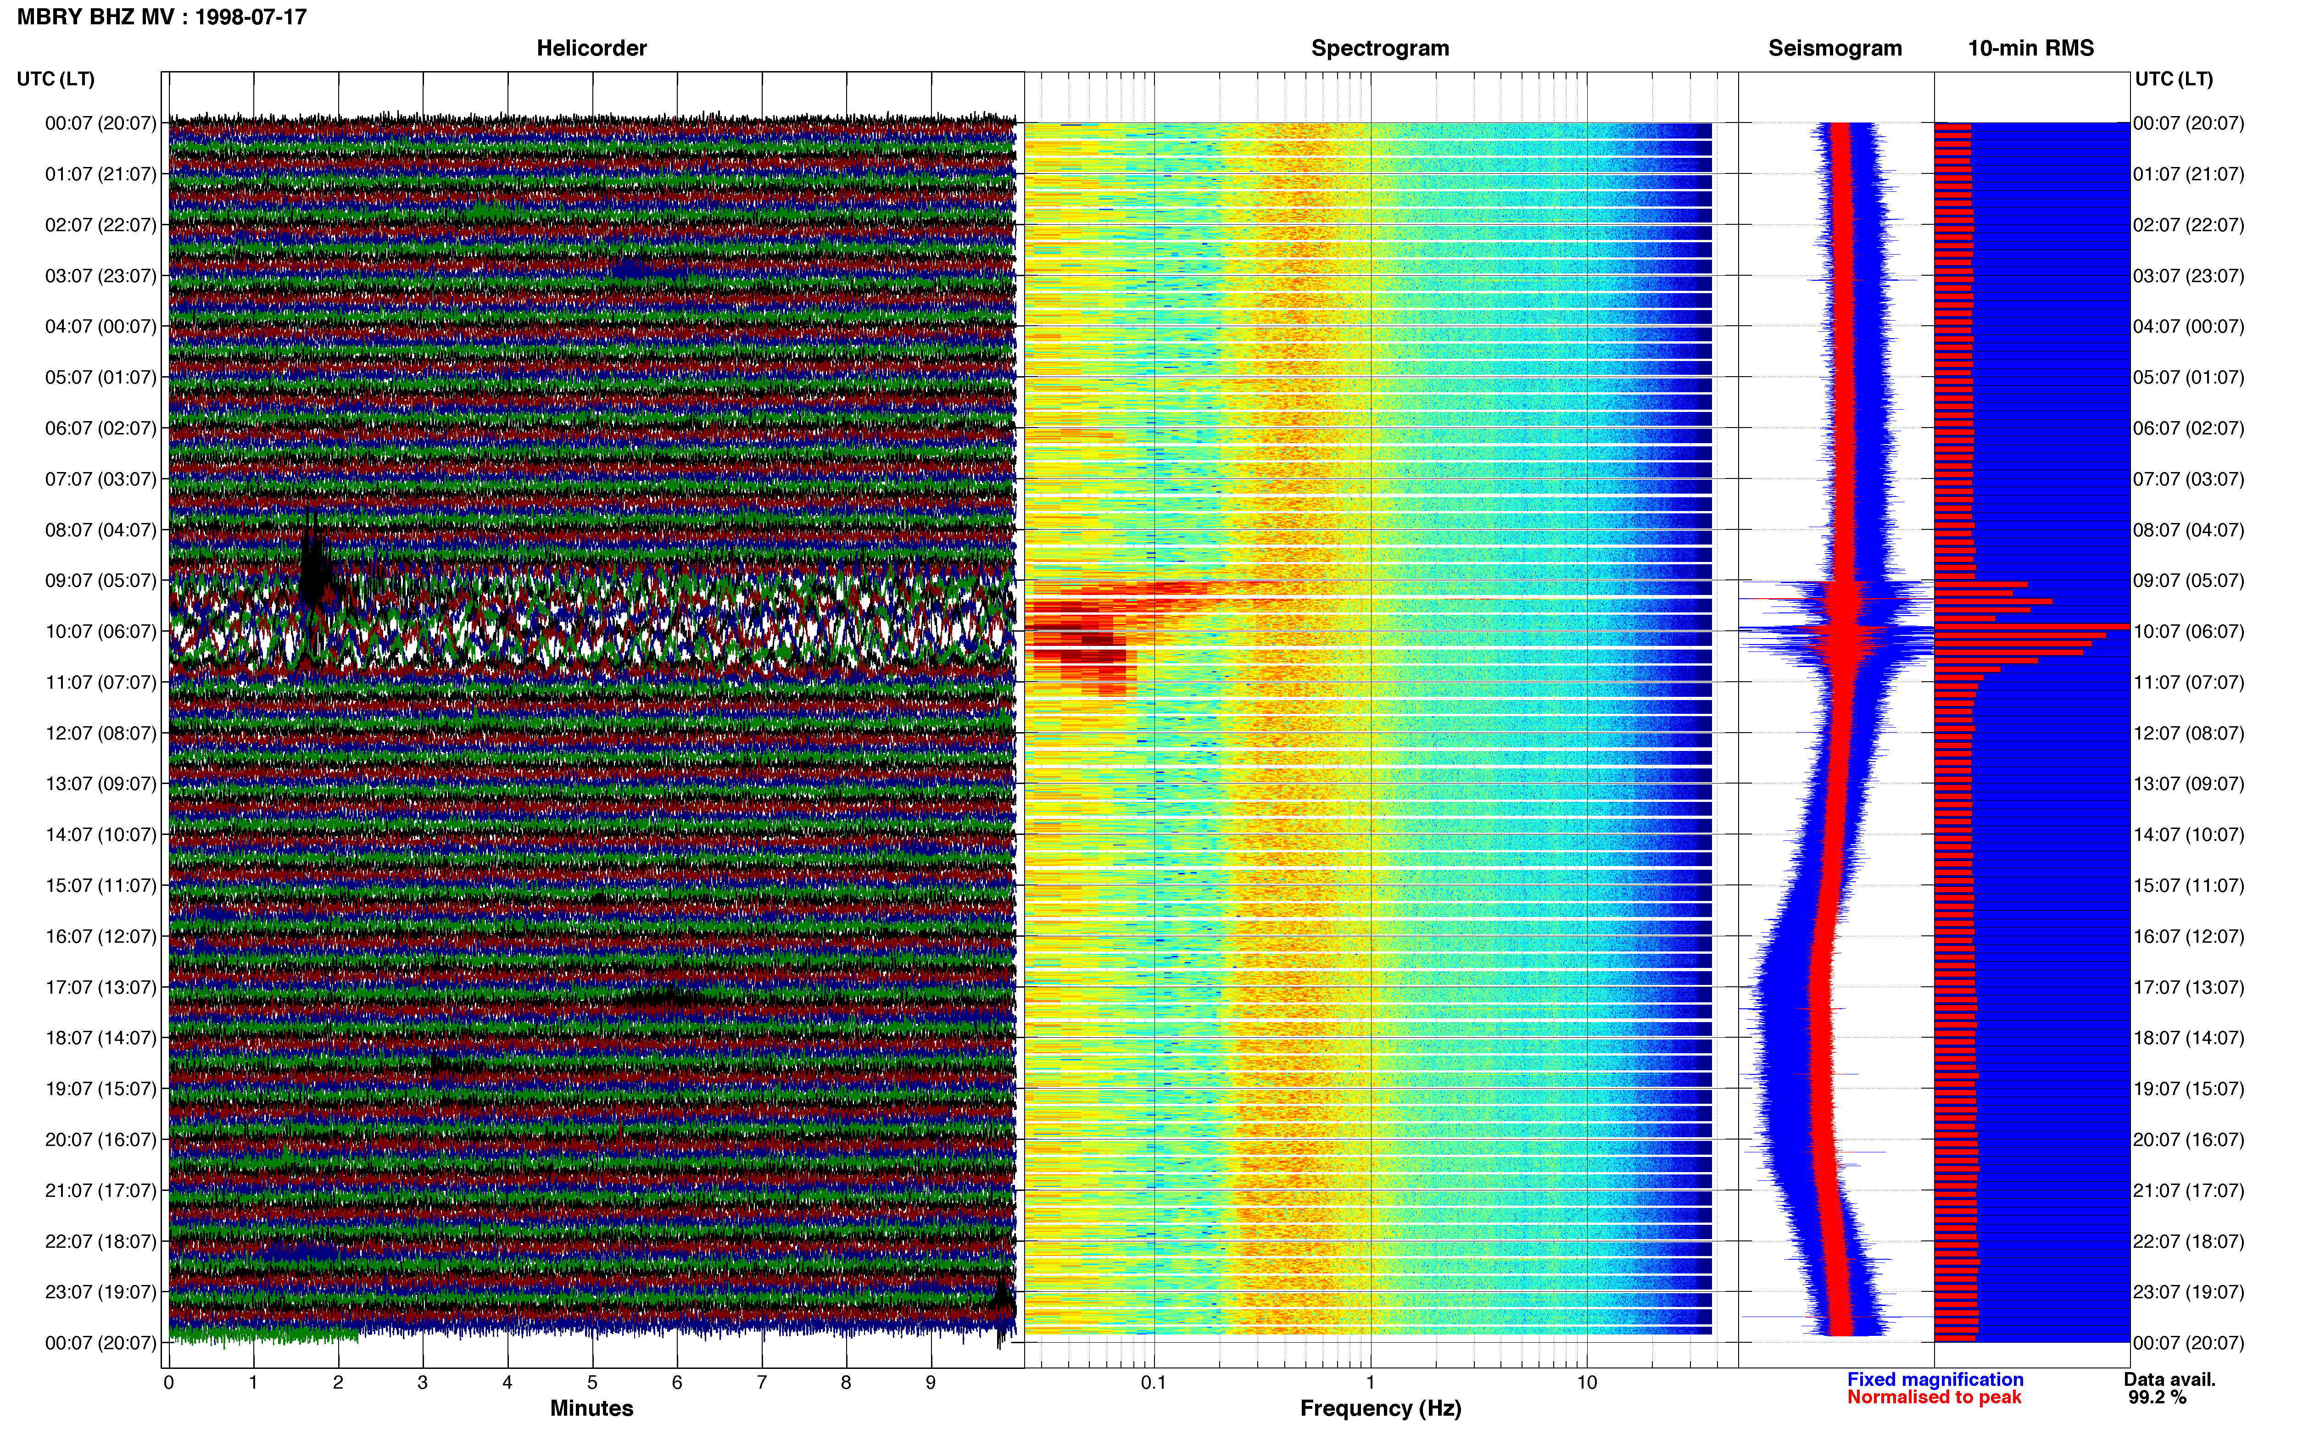Select the 10-min RMS panel heading
The width and height of the screenshot is (2303, 1440).
coord(2030,49)
